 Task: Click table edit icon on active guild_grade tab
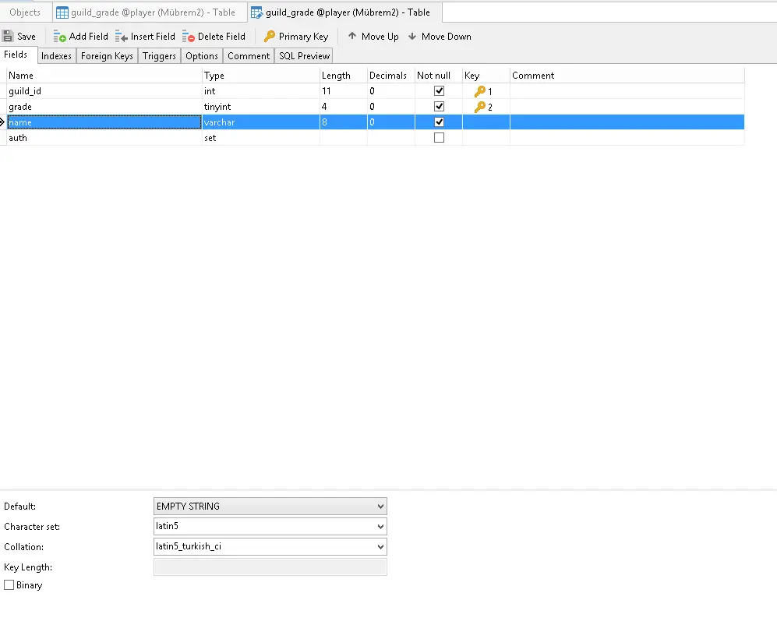(256, 13)
